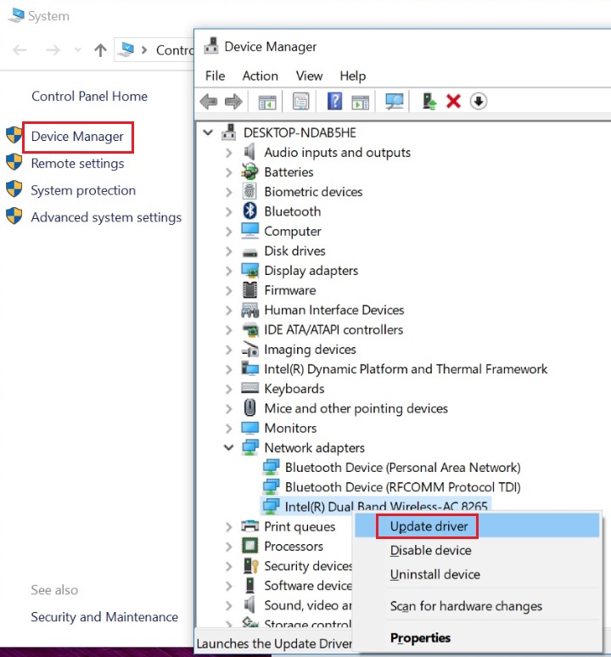Click the Processors category icon
This screenshot has width=611, height=657.
[x=250, y=546]
